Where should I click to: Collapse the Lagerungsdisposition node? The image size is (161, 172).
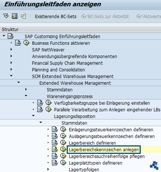click(33, 116)
